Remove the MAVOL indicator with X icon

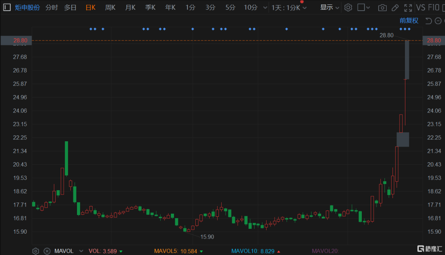point(47,251)
